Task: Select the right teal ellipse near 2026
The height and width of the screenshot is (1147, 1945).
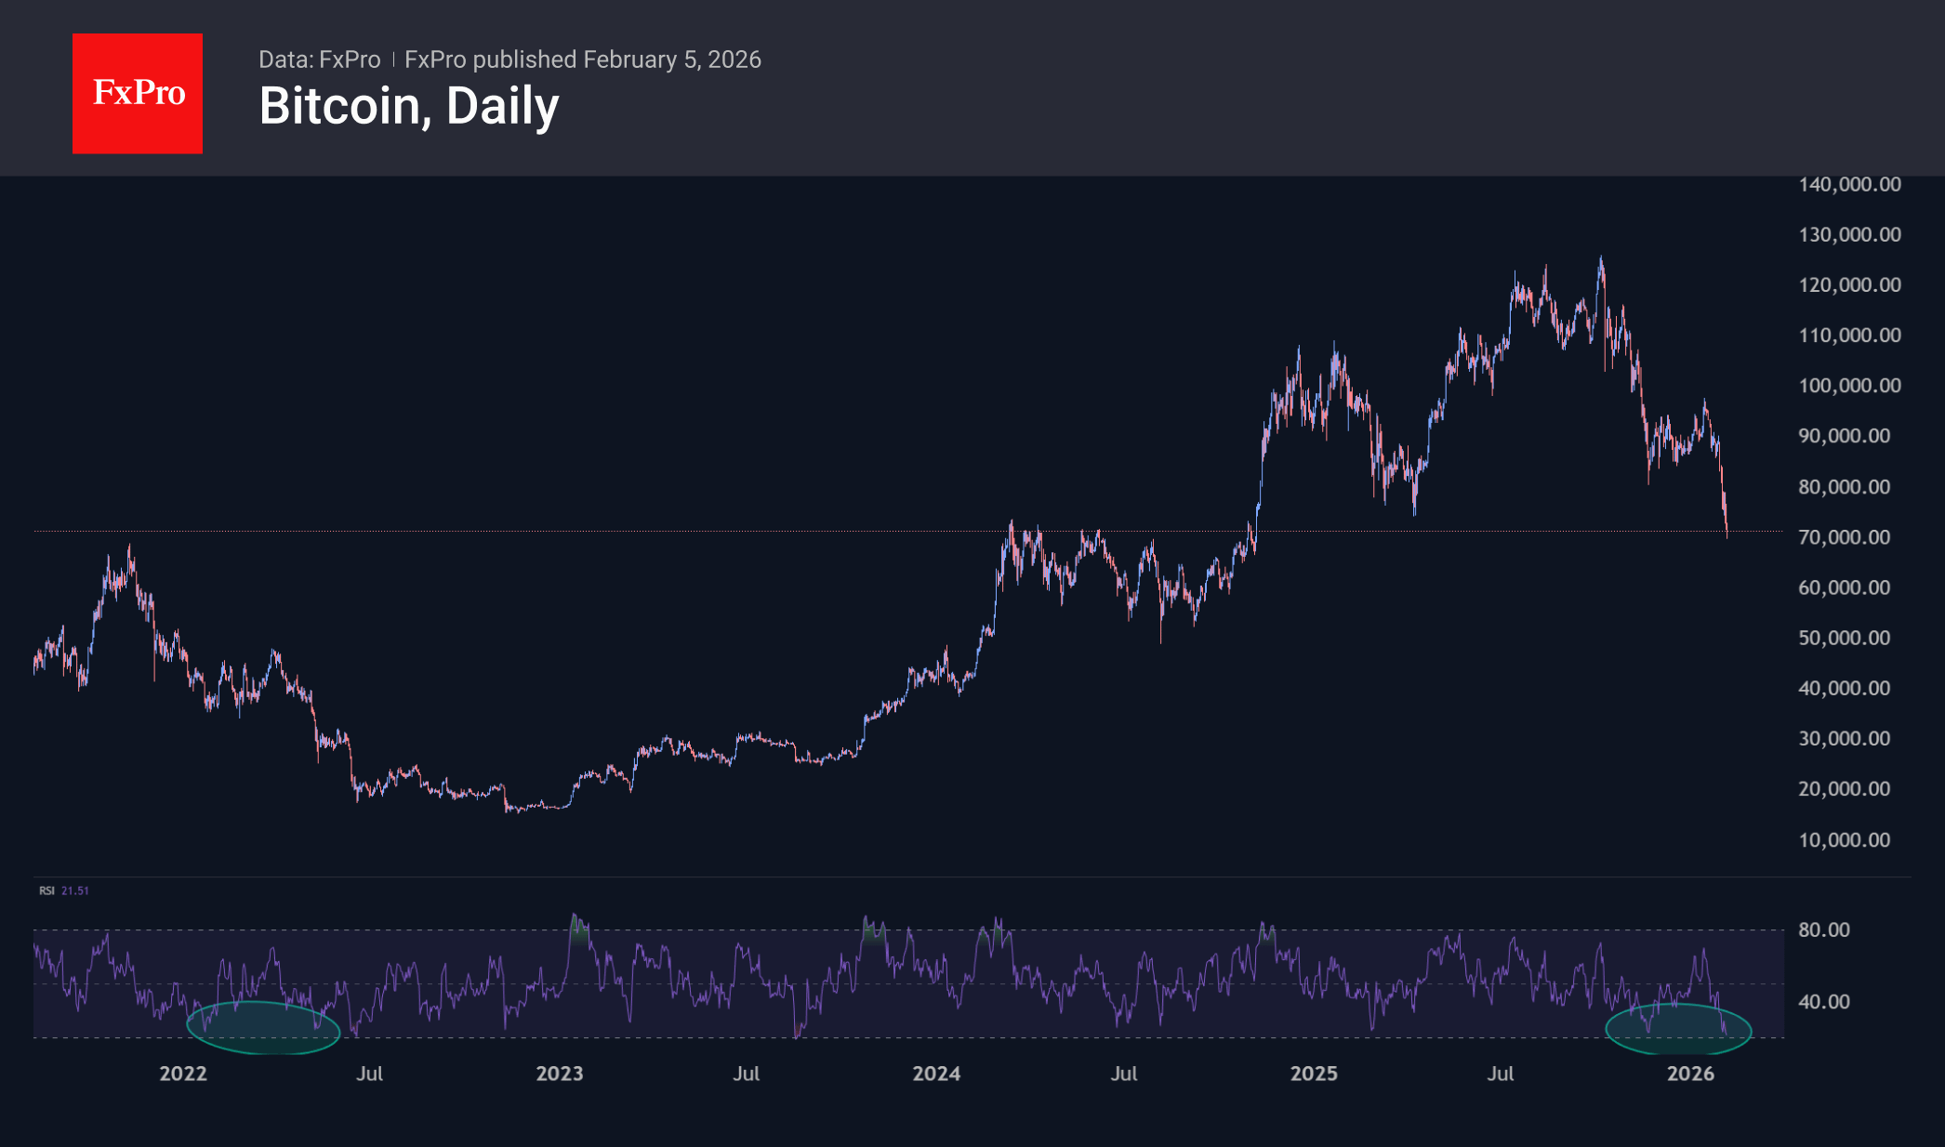Action: (x=1678, y=1030)
